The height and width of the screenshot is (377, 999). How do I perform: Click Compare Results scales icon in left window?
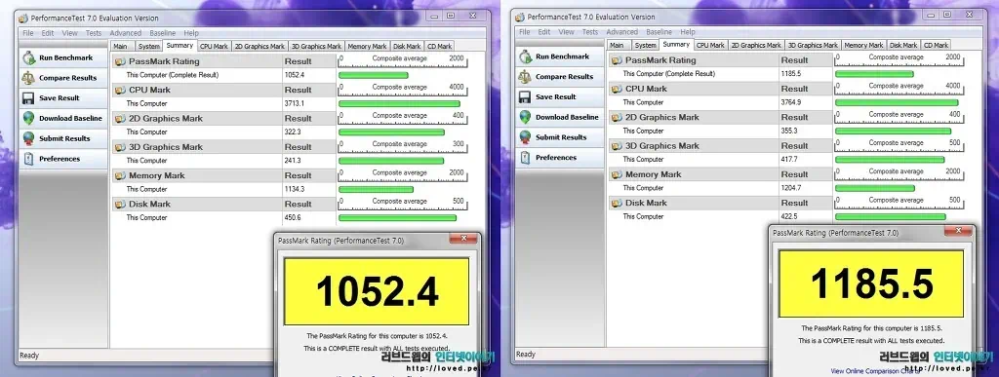pyautogui.click(x=28, y=78)
